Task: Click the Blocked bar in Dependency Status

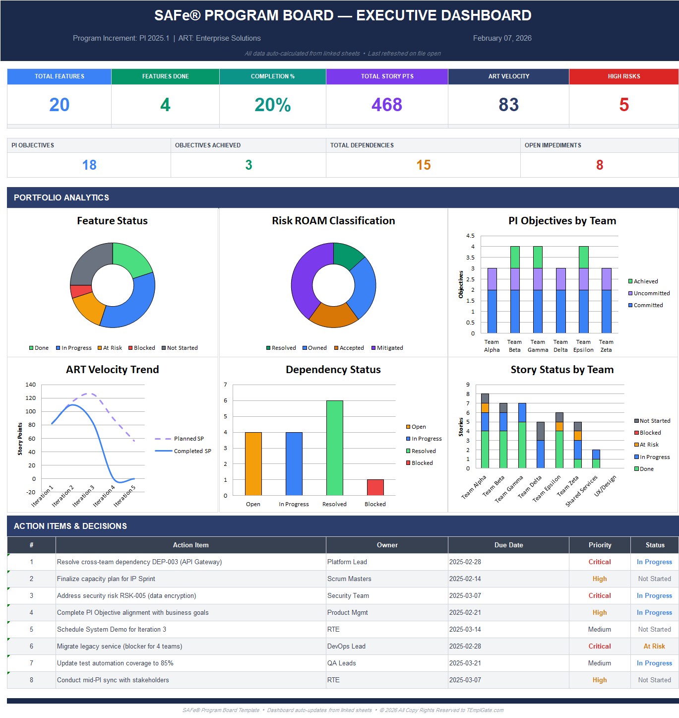Action: 375,489
